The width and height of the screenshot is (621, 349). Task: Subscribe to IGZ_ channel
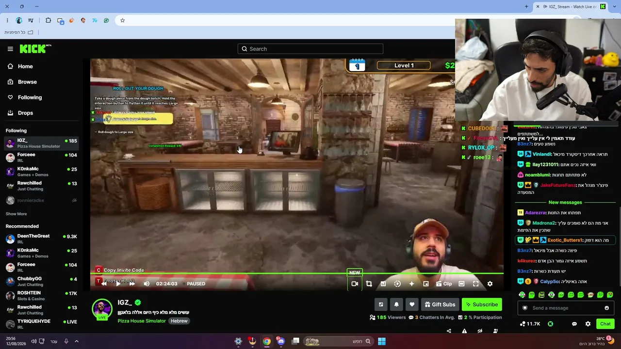[x=482, y=304]
